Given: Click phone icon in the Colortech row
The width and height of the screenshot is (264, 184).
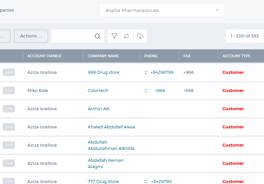Looking at the screenshot, I should click(146, 91).
